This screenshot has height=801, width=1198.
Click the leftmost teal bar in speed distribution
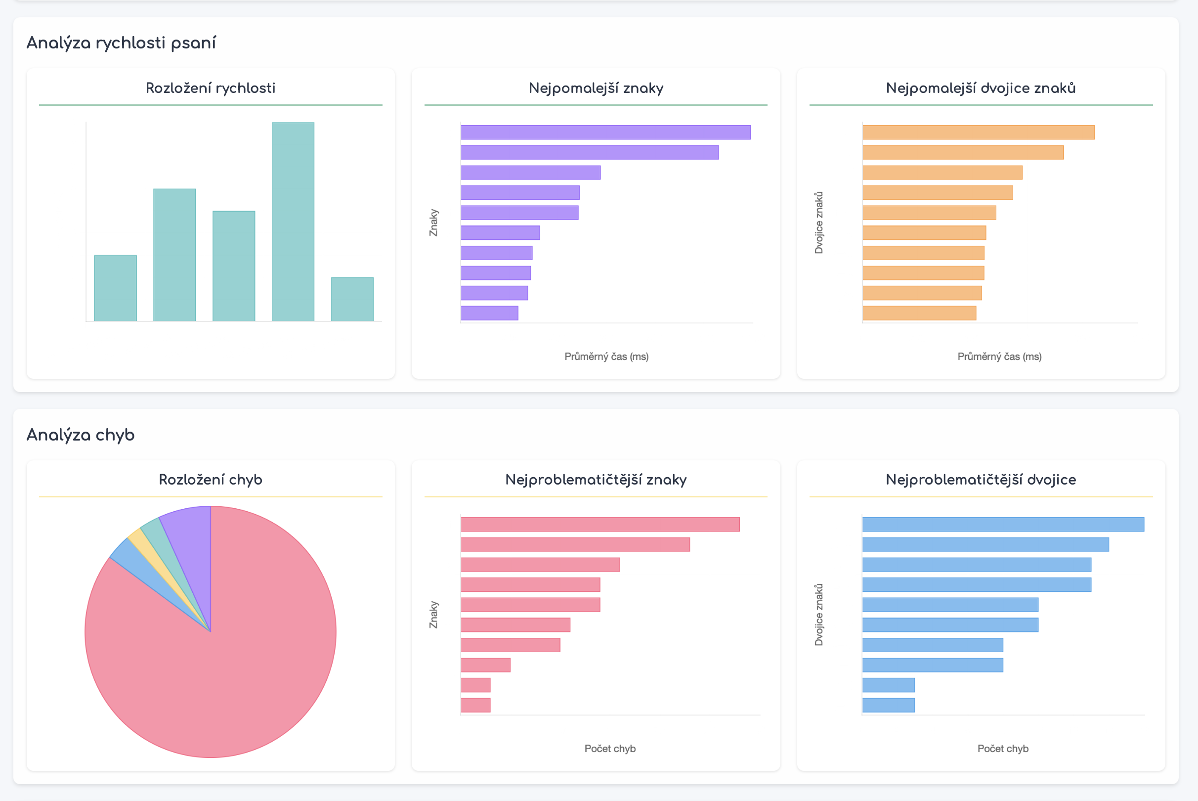coord(116,288)
